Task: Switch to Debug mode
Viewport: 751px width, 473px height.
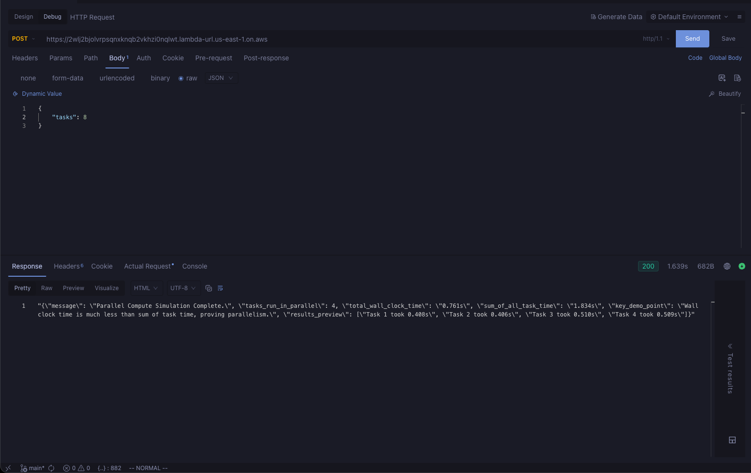Action: click(52, 17)
